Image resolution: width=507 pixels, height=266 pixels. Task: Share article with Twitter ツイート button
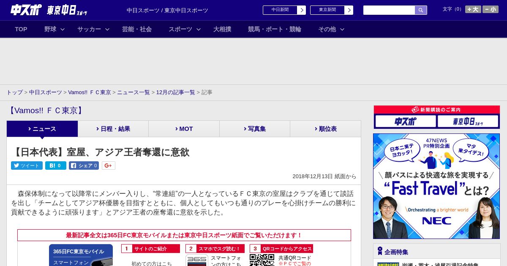27,166
